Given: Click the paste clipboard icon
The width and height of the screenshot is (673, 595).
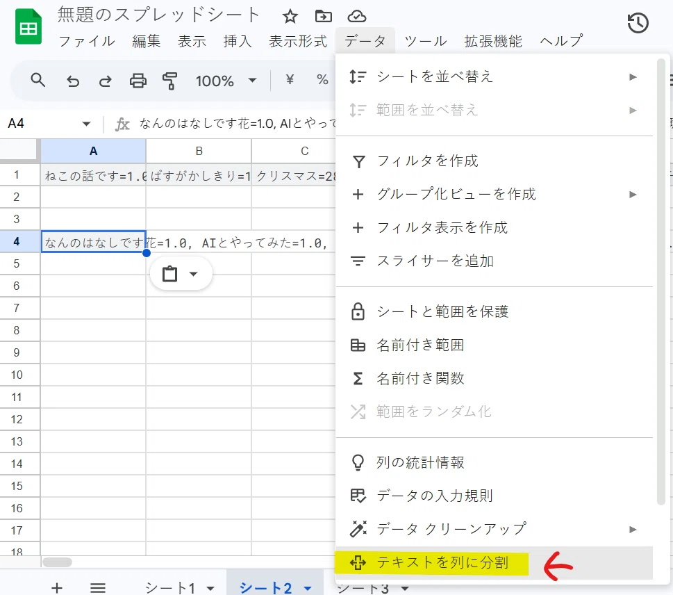Looking at the screenshot, I should [169, 274].
